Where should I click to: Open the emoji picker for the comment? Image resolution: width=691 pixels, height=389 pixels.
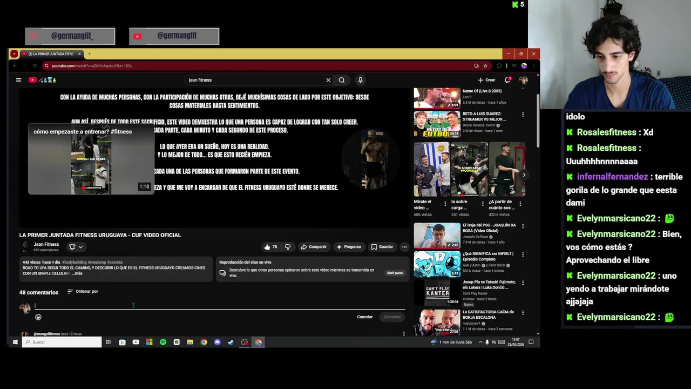tap(38, 317)
